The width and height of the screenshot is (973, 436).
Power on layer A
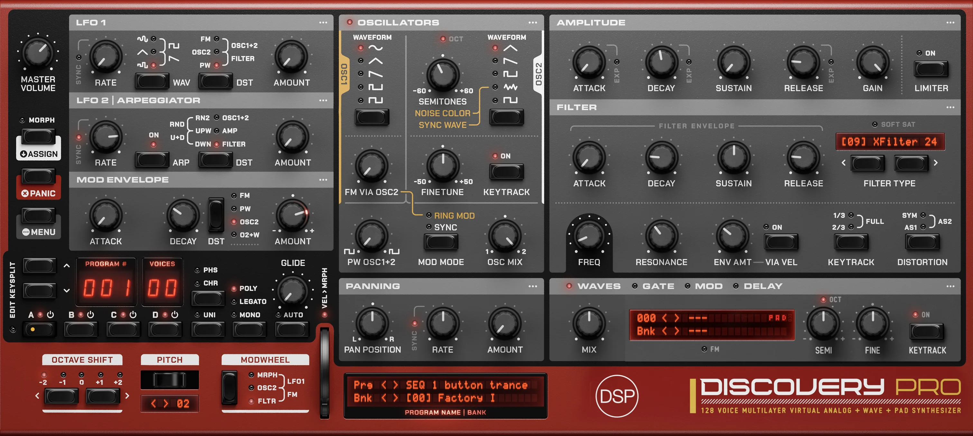(50, 315)
